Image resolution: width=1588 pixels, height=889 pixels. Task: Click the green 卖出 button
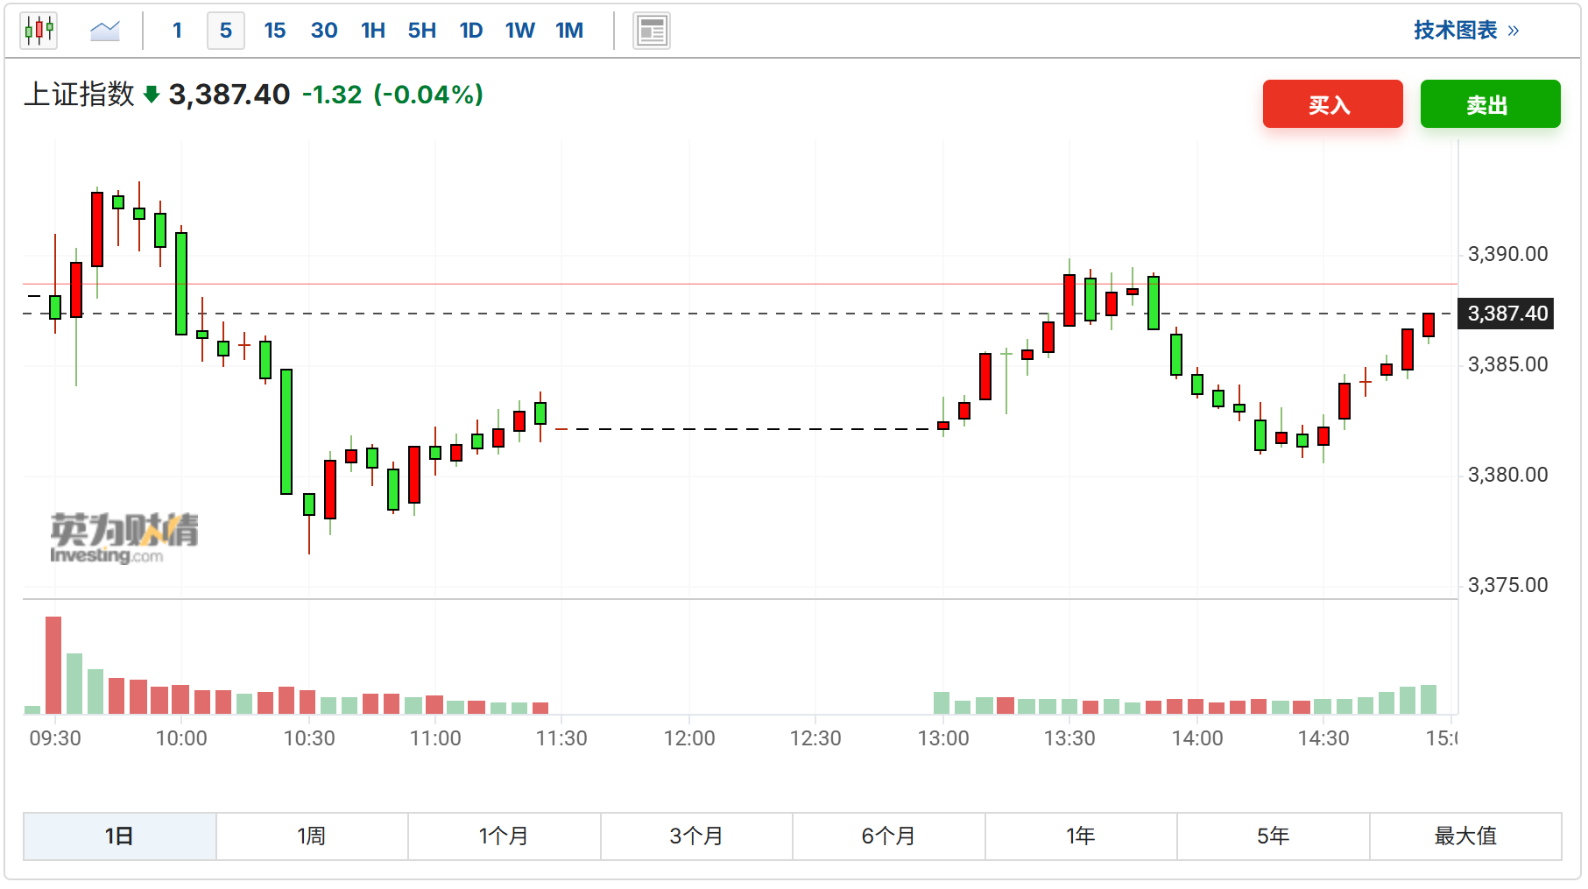pyautogui.click(x=1490, y=104)
